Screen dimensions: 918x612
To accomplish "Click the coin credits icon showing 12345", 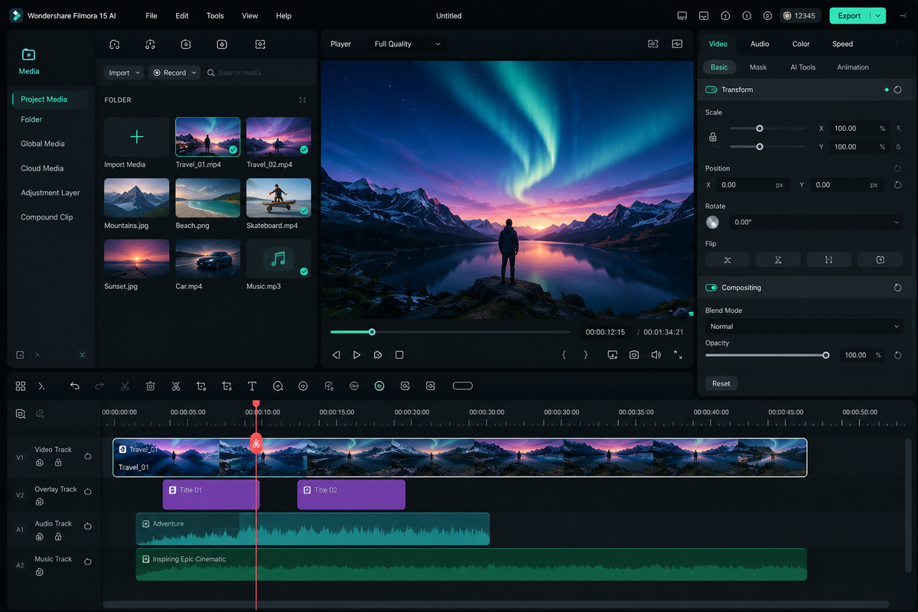I will [786, 15].
